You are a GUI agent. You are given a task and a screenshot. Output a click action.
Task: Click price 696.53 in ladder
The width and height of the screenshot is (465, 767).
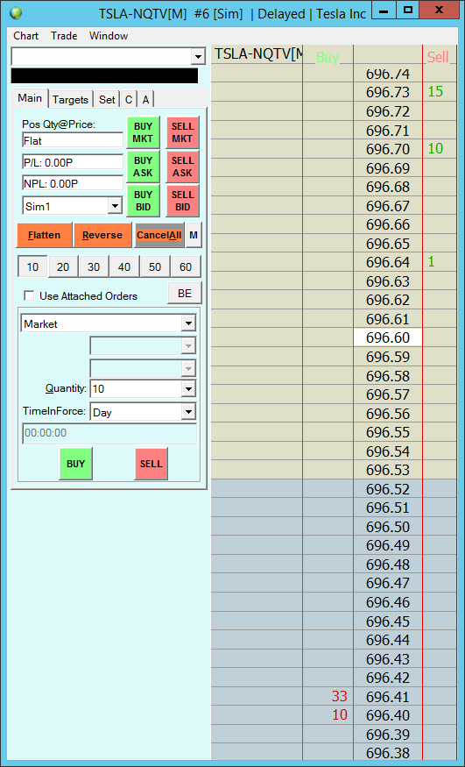pyautogui.click(x=388, y=470)
